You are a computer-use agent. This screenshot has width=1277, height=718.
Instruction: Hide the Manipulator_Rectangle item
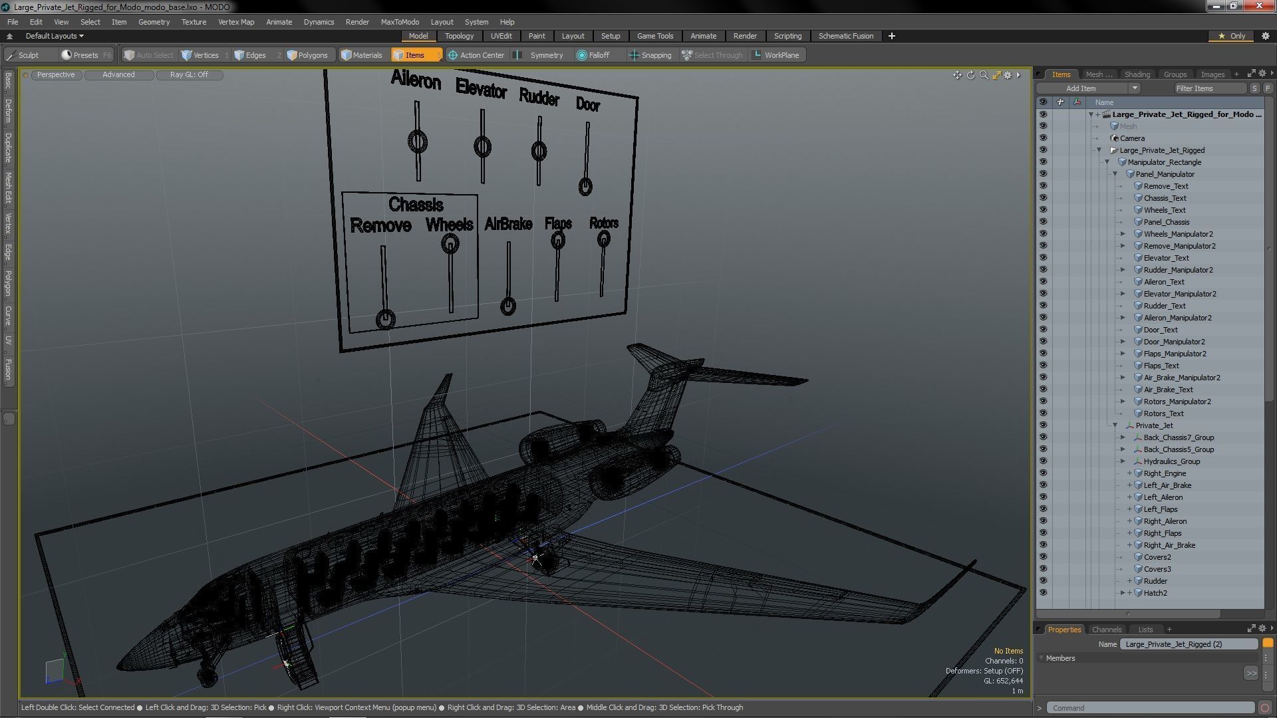pyautogui.click(x=1043, y=162)
